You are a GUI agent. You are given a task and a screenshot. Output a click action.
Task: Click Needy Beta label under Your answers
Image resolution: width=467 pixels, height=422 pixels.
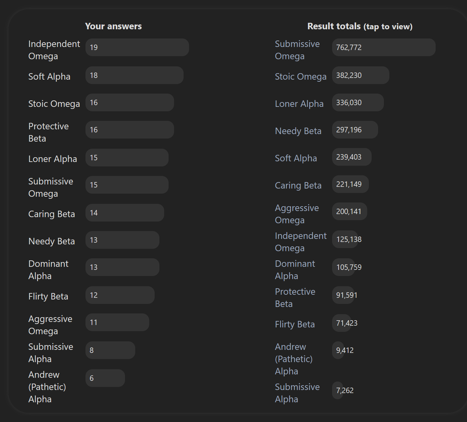tap(51, 241)
